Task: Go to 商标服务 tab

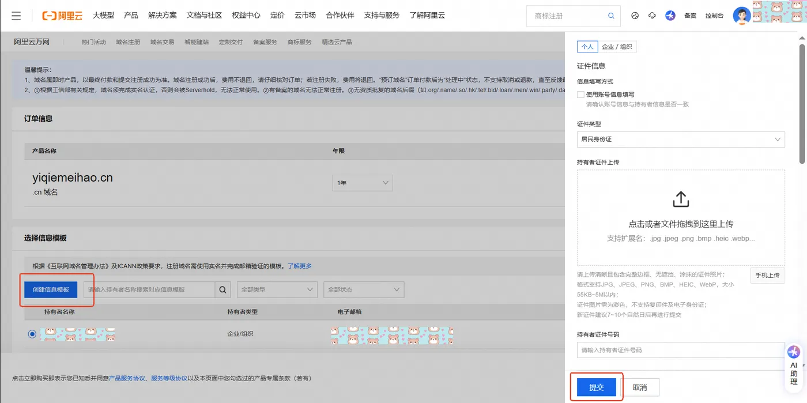Action: click(x=299, y=42)
